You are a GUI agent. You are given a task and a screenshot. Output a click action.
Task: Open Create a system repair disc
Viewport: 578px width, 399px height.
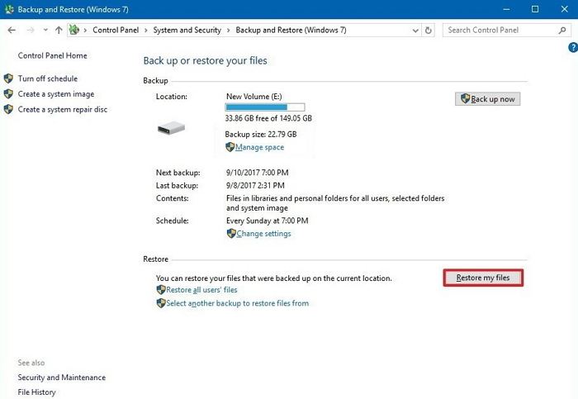(63, 110)
